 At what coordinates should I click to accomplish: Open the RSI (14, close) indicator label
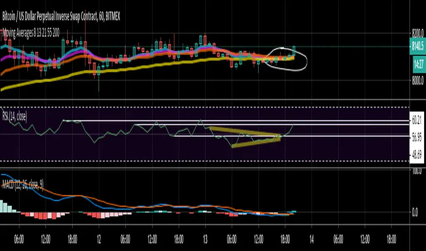tap(15, 117)
